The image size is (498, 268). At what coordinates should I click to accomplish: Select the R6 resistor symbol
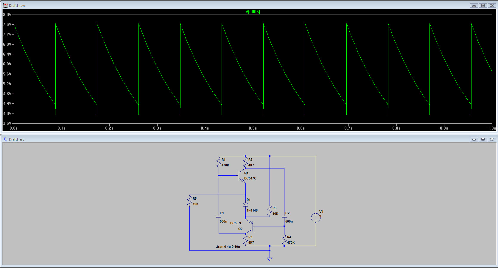[x=270, y=211]
